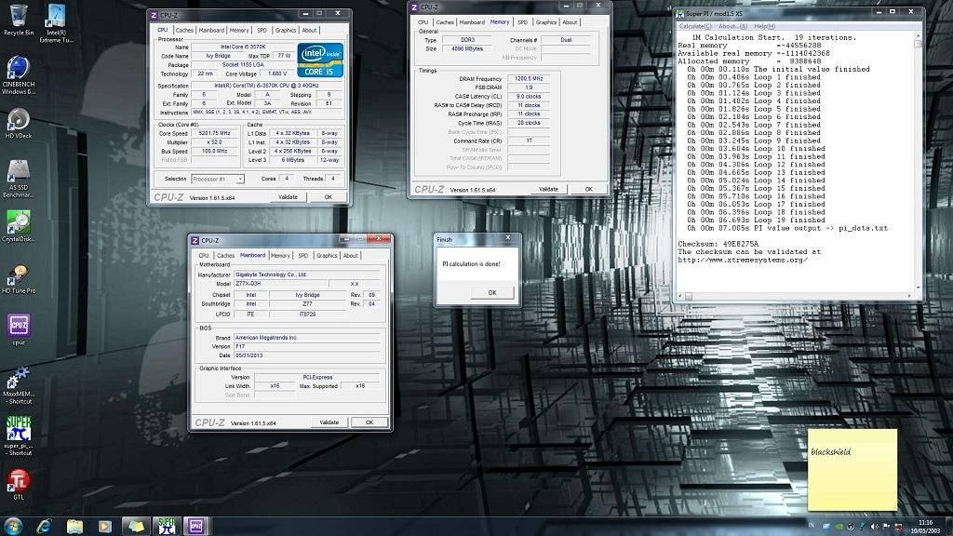Click Validate in Memory tab window

(548, 189)
